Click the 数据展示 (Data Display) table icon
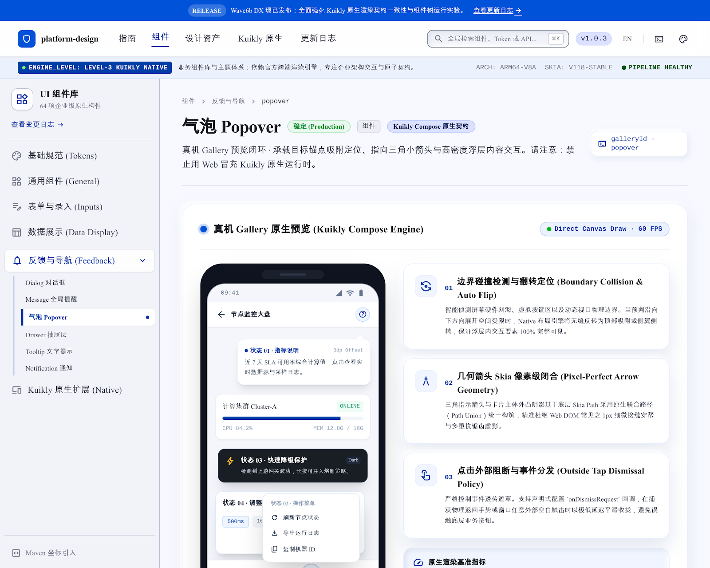Viewport: 710px width, 568px height. coord(16,232)
